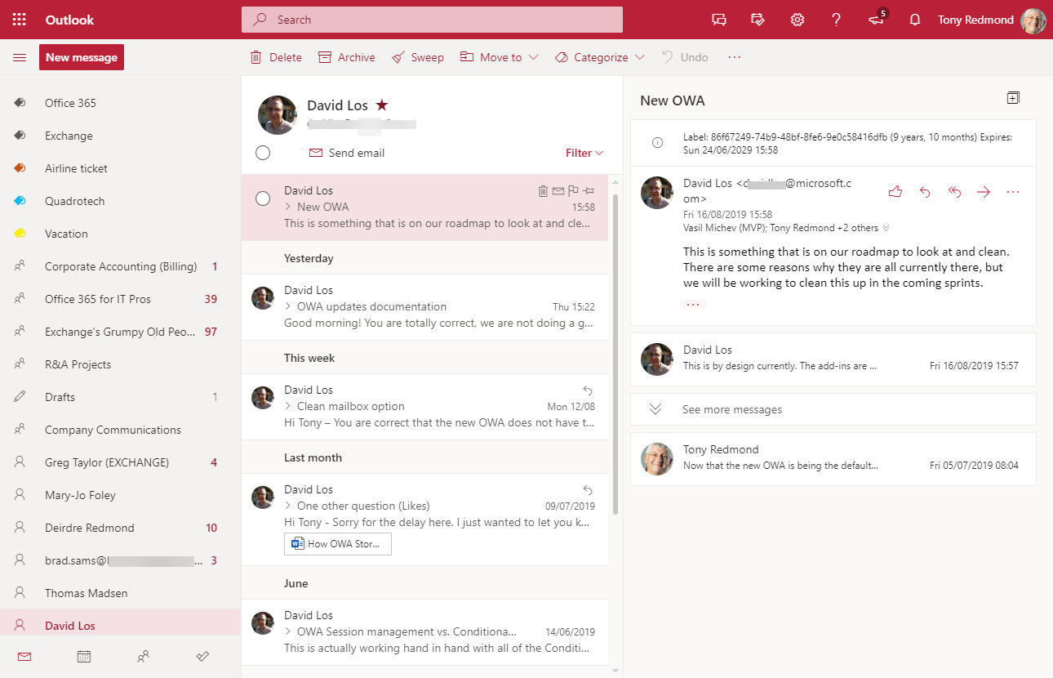Open the Clean mailbox option message

(424, 407)
